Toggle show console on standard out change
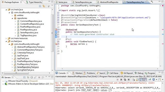The image size is (165, 92). pos(141,80)
